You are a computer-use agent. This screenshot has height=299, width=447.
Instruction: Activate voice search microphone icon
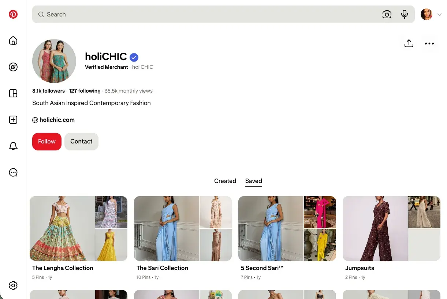(405, 14)
